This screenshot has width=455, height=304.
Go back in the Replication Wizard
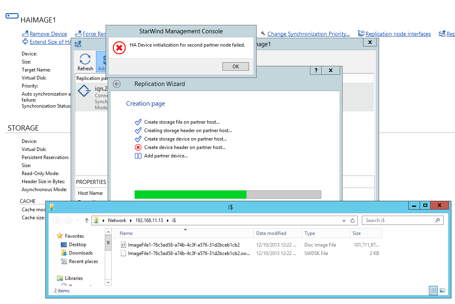pyautogui.click(x=116, y=84)
